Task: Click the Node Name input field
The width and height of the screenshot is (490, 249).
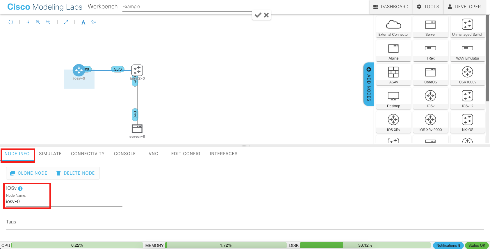Action: pyautogui.click(x=64, y=202)
